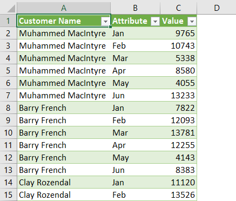Select column A header

click(x=64, y=8)
